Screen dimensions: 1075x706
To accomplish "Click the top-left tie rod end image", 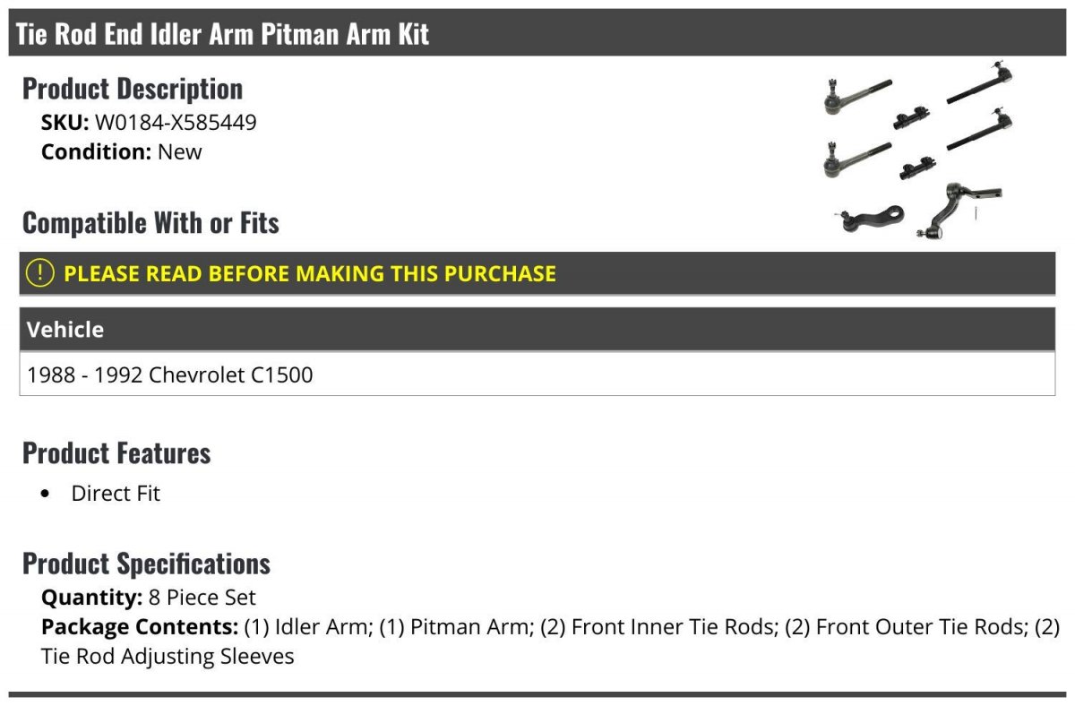I will 857,96.
